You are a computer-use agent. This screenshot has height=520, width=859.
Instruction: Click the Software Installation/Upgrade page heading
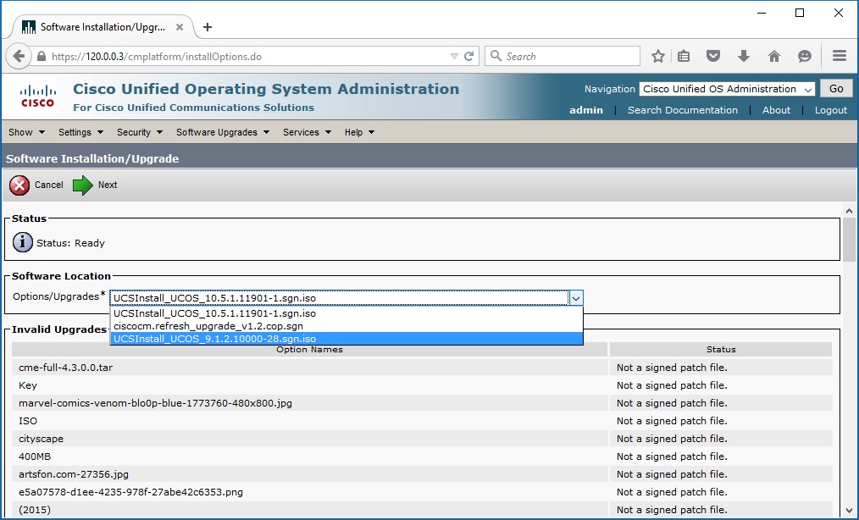[92, 159]
